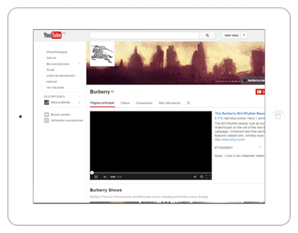Click Melissa Bender channel avatar
298x233 pixels.
47,102
